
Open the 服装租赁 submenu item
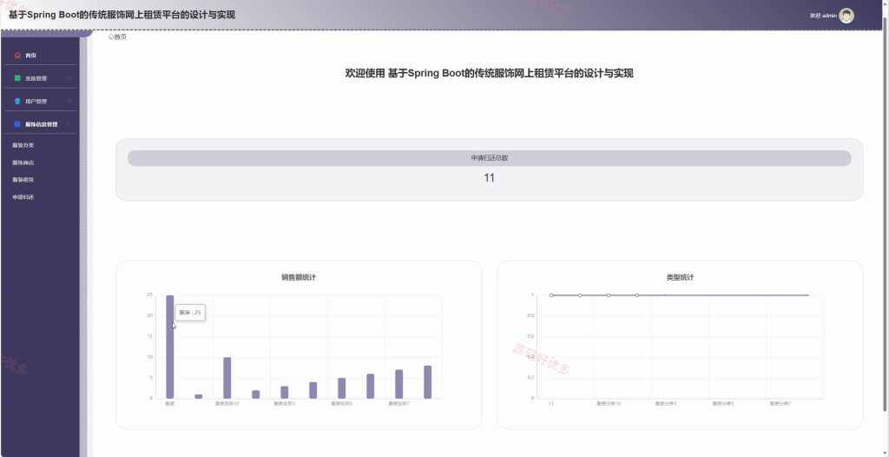pyautogui.click(x=23, y=179)
